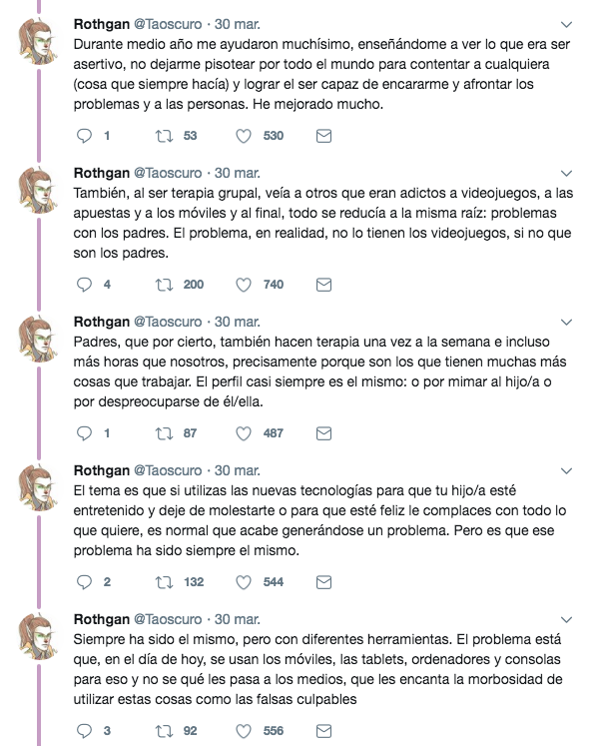The width and height of the screenshot is (595, 746).
Task: Click the envelope icon beside 530 likes
Action: tap(323, 136)
